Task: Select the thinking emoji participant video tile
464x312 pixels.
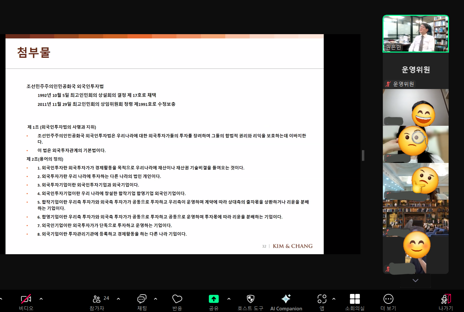Action: [x=416, y=181]
